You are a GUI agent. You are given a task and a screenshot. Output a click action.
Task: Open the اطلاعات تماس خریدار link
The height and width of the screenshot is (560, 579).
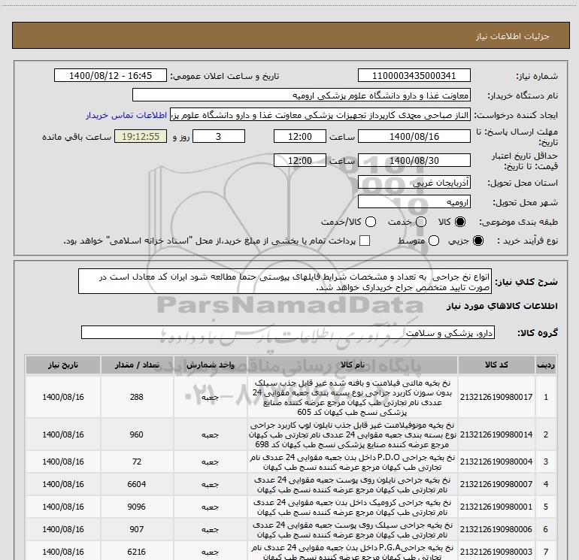pyautogui.click(x=128, y=115)
